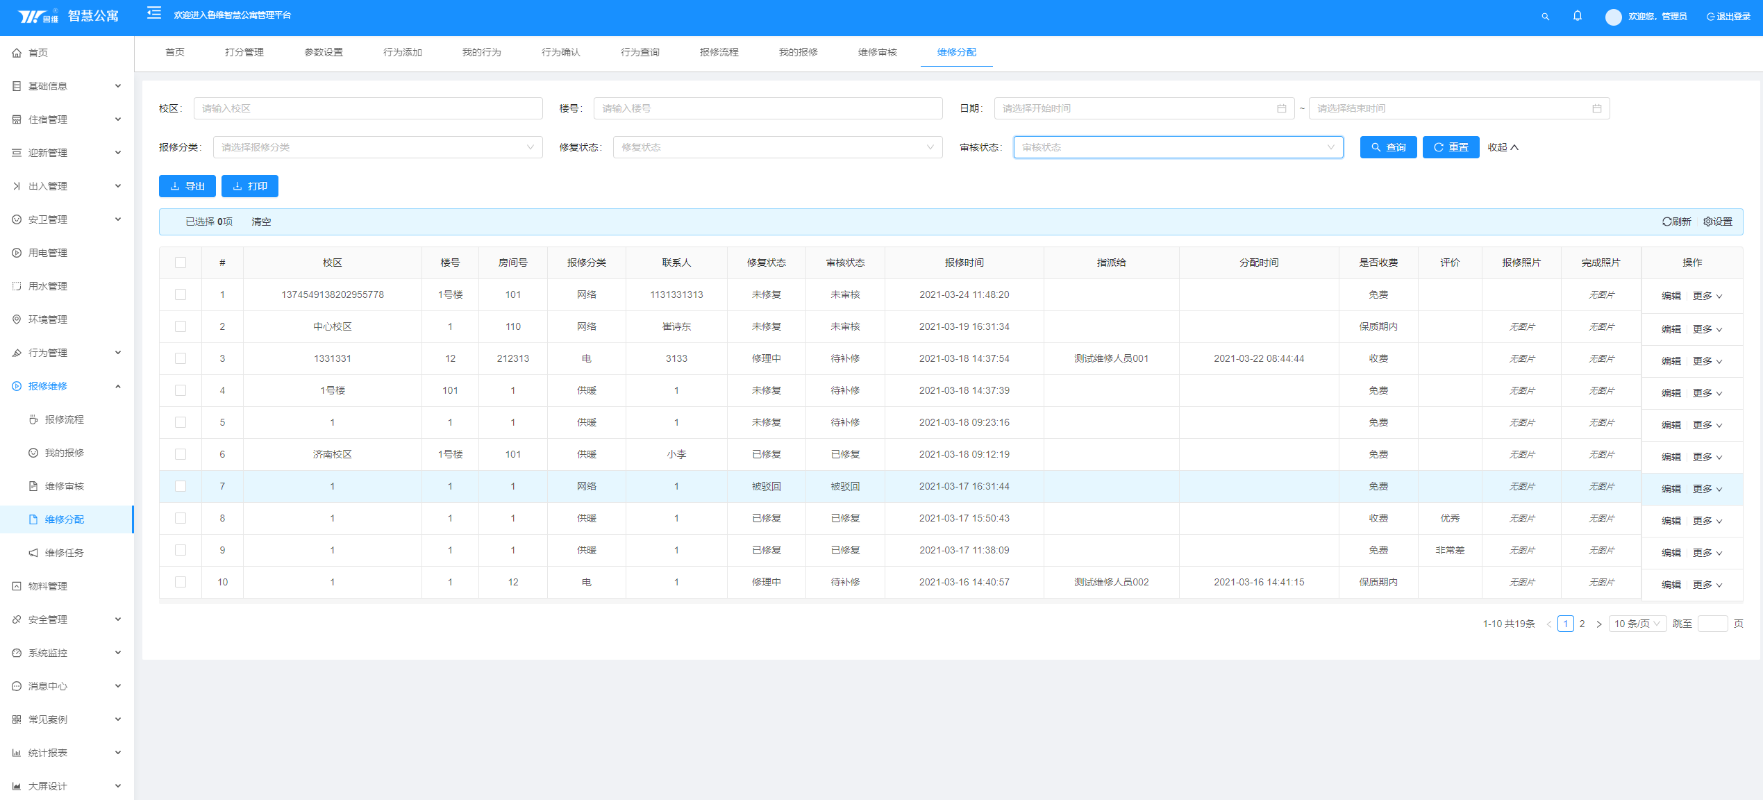Open the 报修分类 dropdown
The image size is (1763, 800).
click(x=377, y=147)
